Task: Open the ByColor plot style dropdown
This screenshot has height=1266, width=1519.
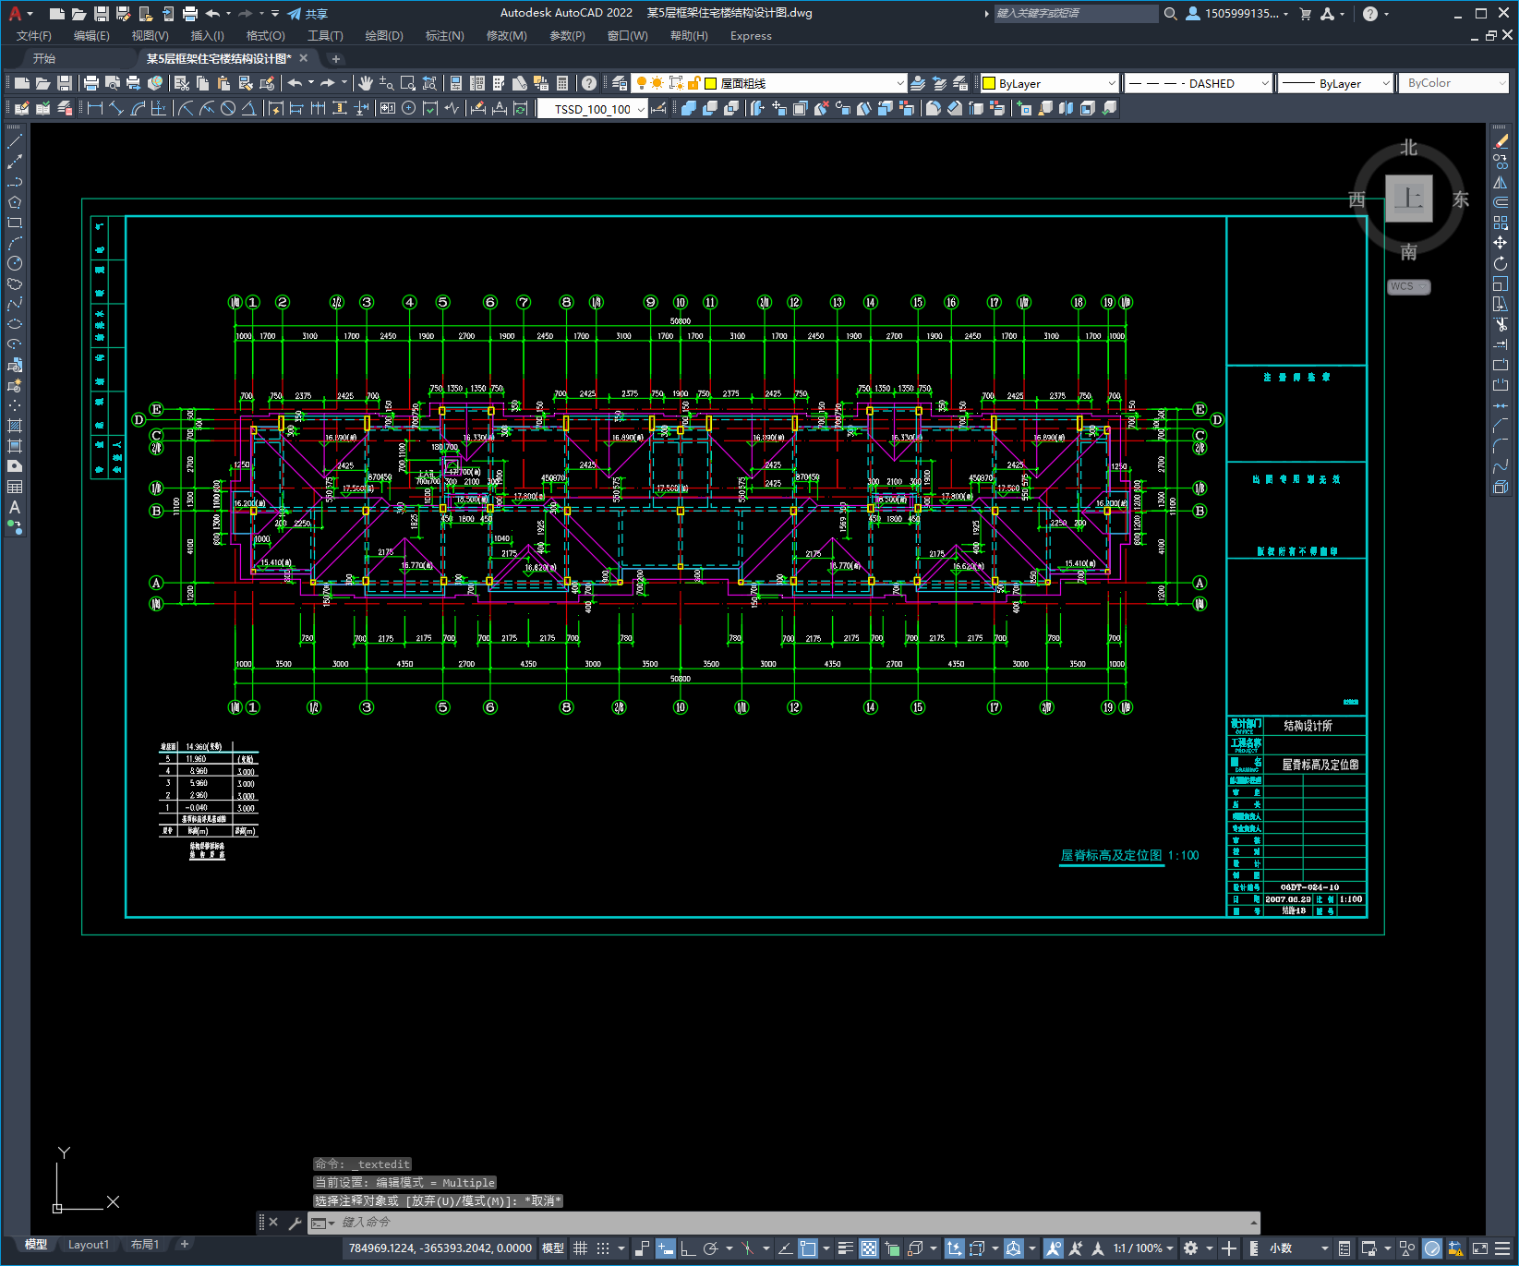Action: coord(1454,83)
